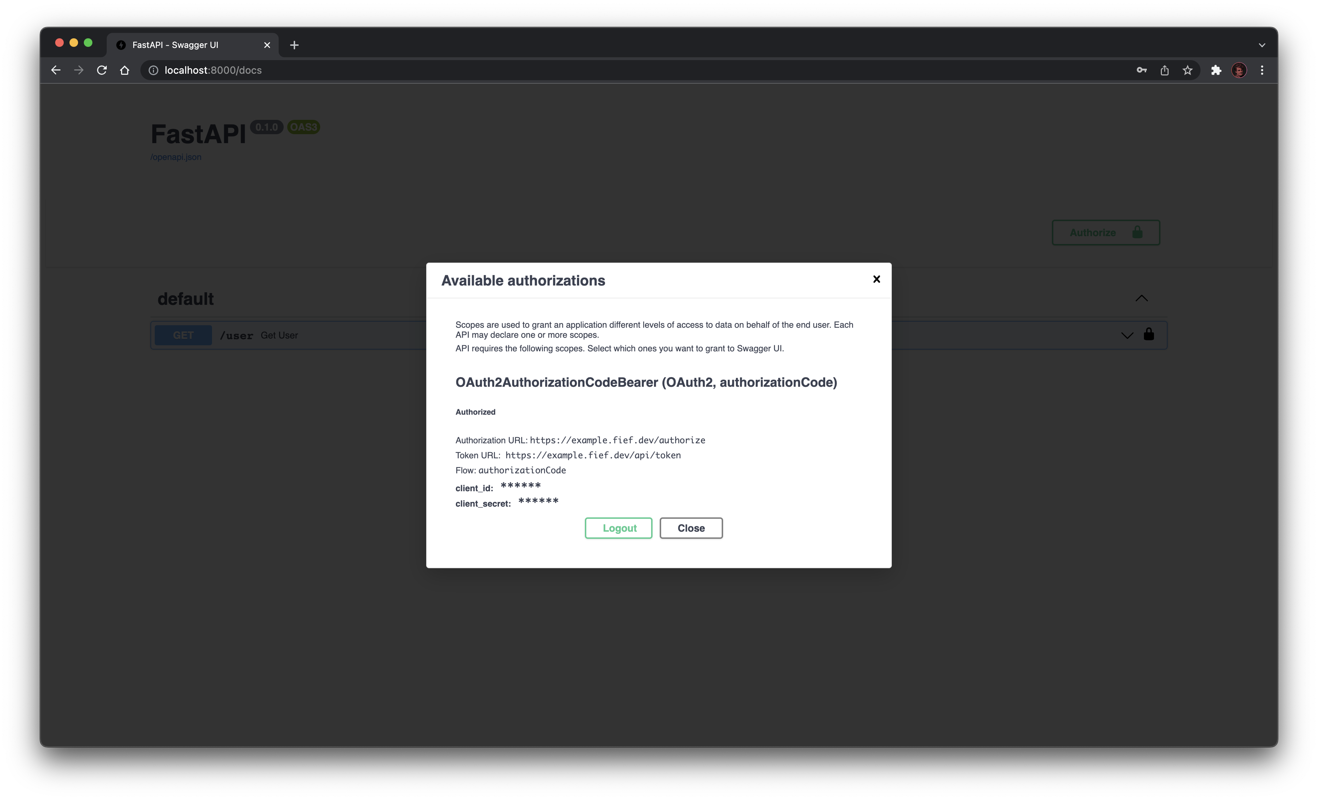Click the home icon next to address bar
This screenshot has height=800, width=1318.
click(124, 70)
